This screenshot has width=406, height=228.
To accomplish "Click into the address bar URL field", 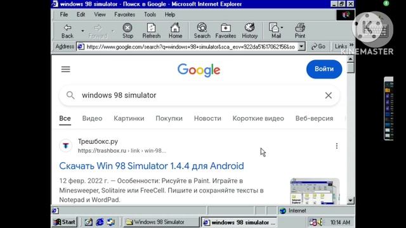I will [x=191, y=47].
